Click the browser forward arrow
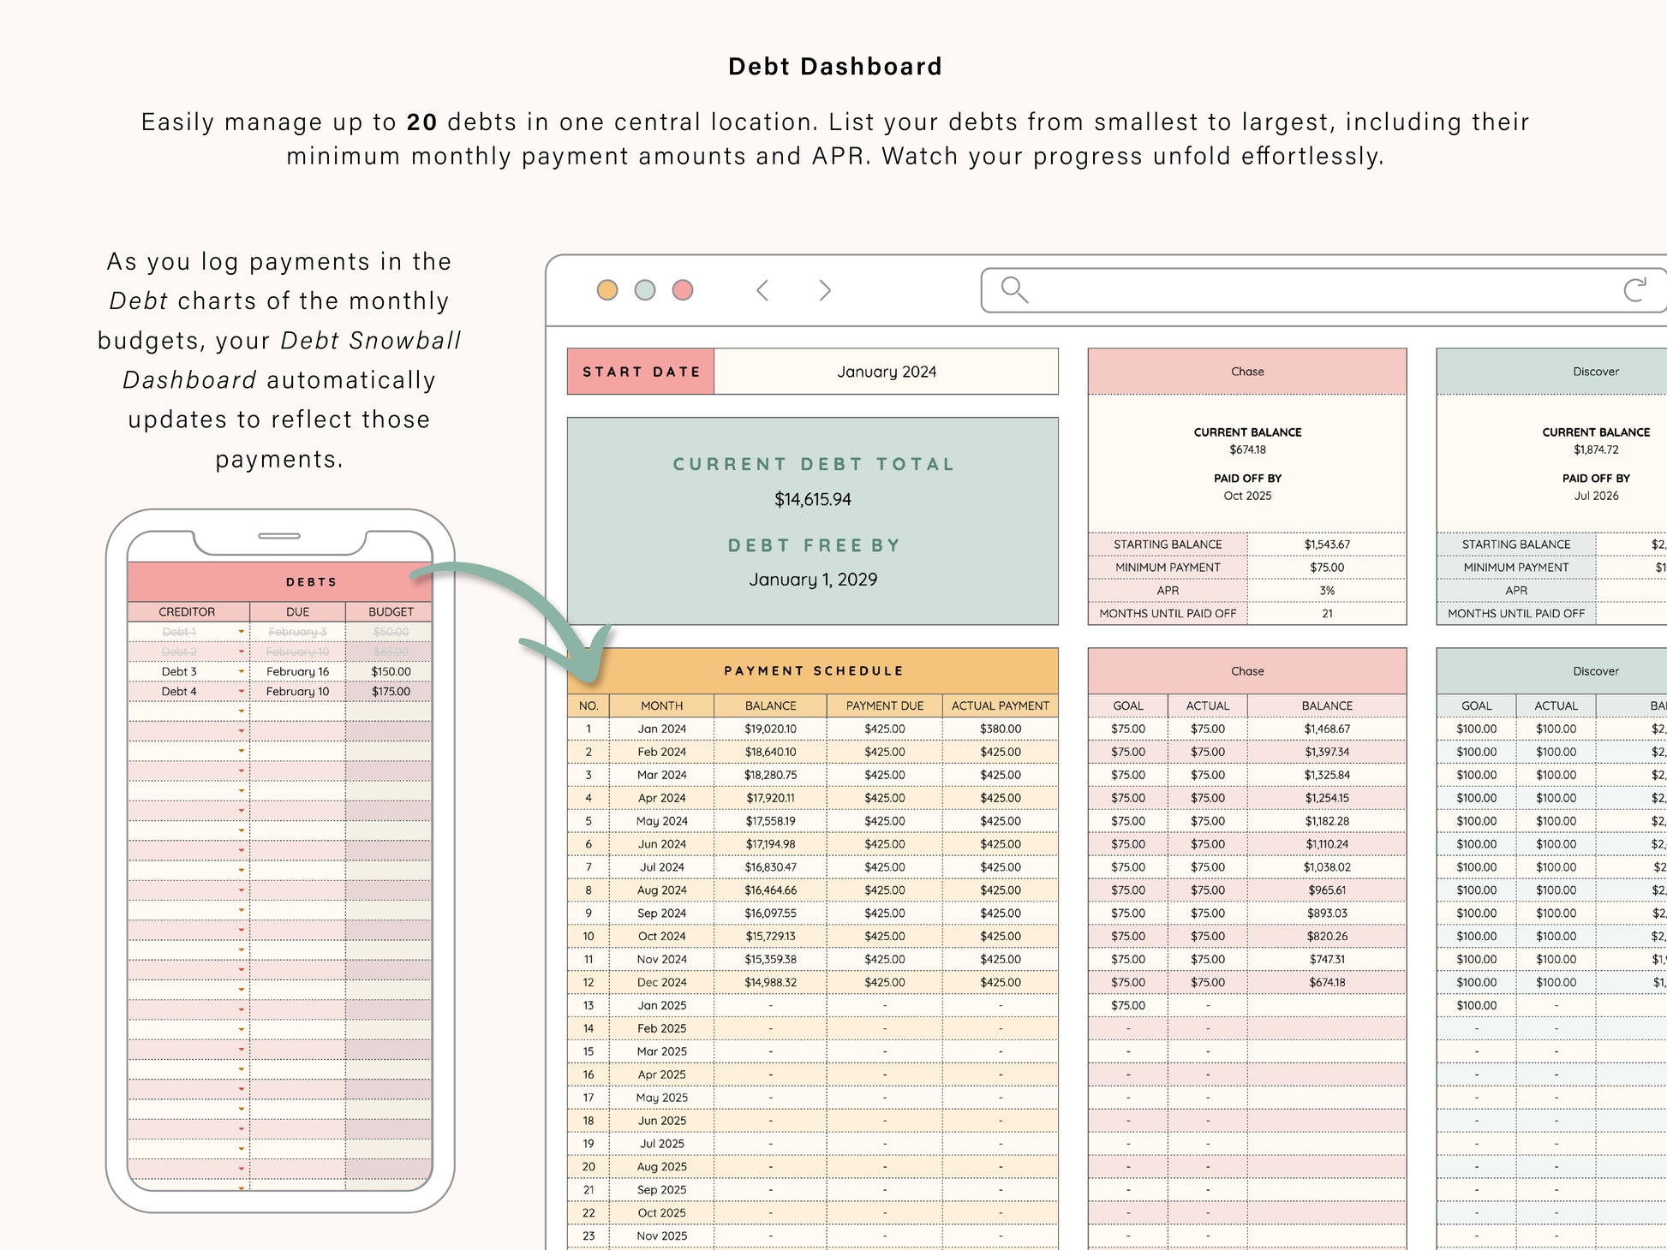Viewport: 1667px width, 1250px height. tap(825, 290)
